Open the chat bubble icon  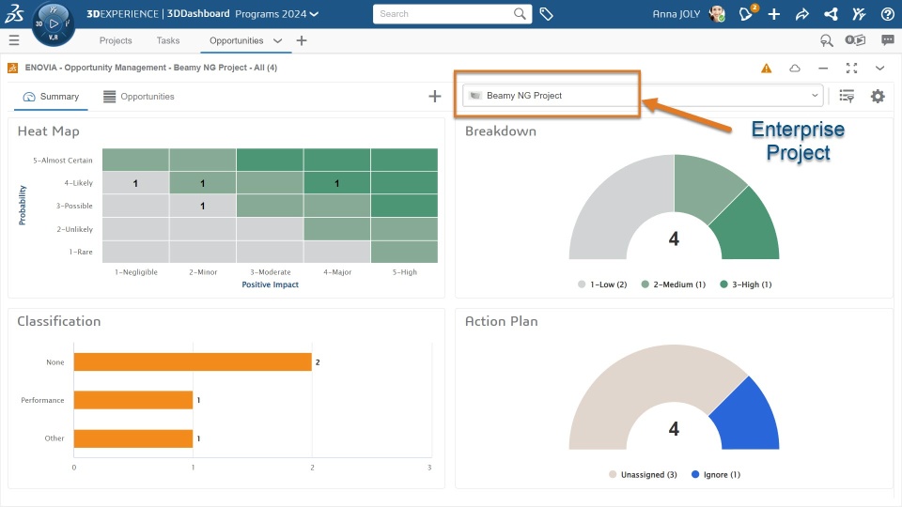[887, 40]
